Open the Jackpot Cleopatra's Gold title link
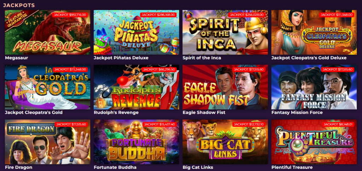The image size is (362, 171). tap(34, 113)
